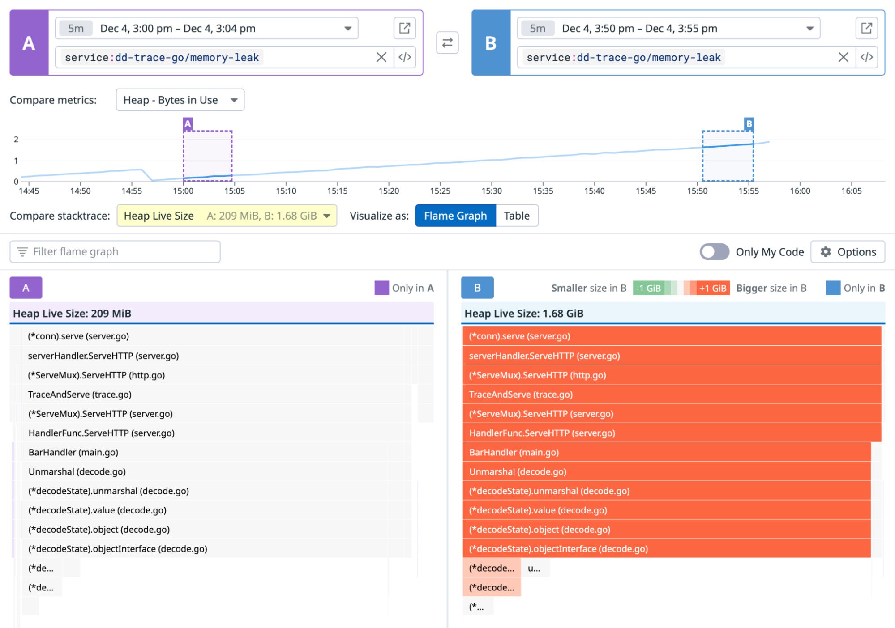The width and height of the screenshot is (895, 628).
Task: Open query A in a new tab via export icon
Action: (x=404, y=28)
